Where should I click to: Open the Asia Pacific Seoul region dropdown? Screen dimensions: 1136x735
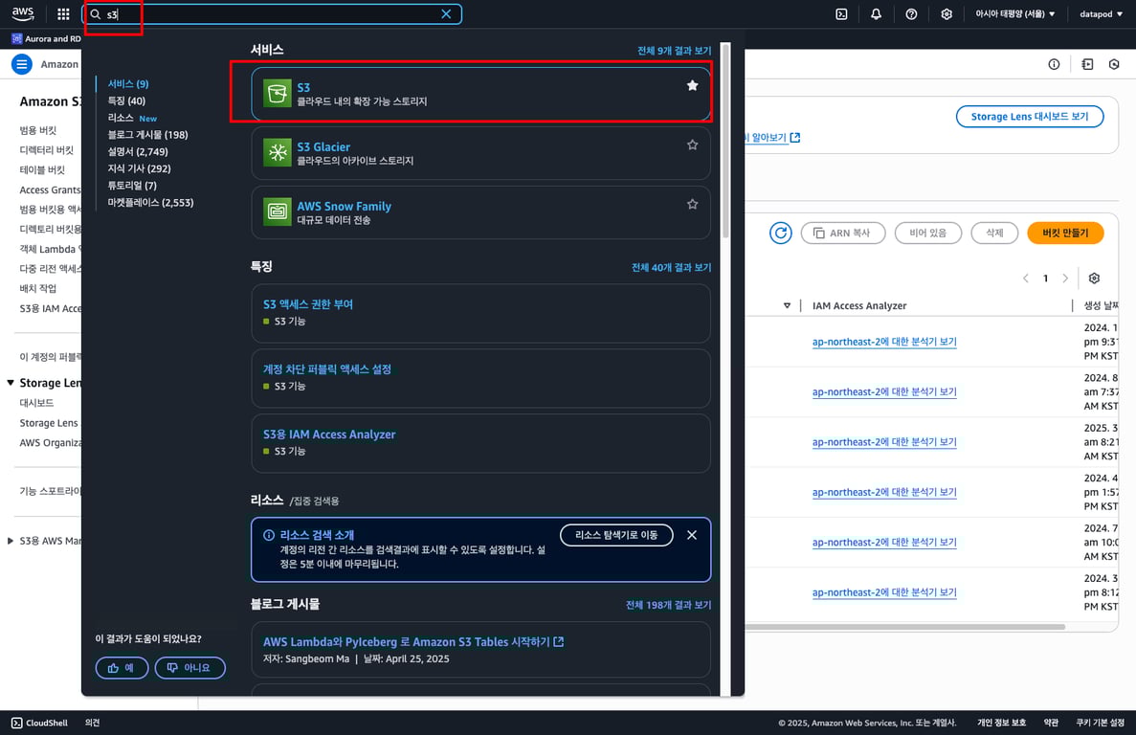(1015, 13)
